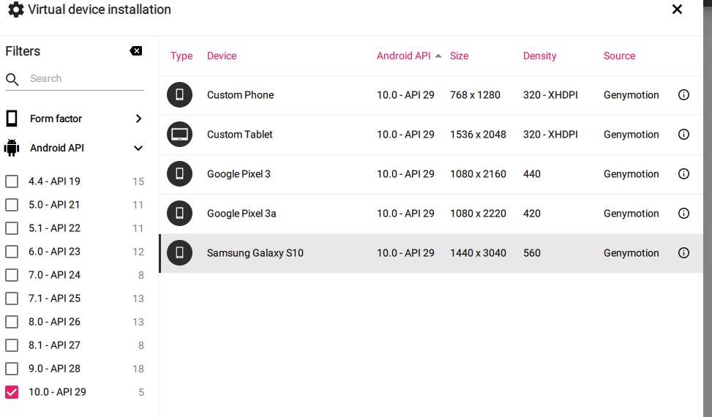
Task: Click the info icon for Custom Tablet
Action: point(683,135)
